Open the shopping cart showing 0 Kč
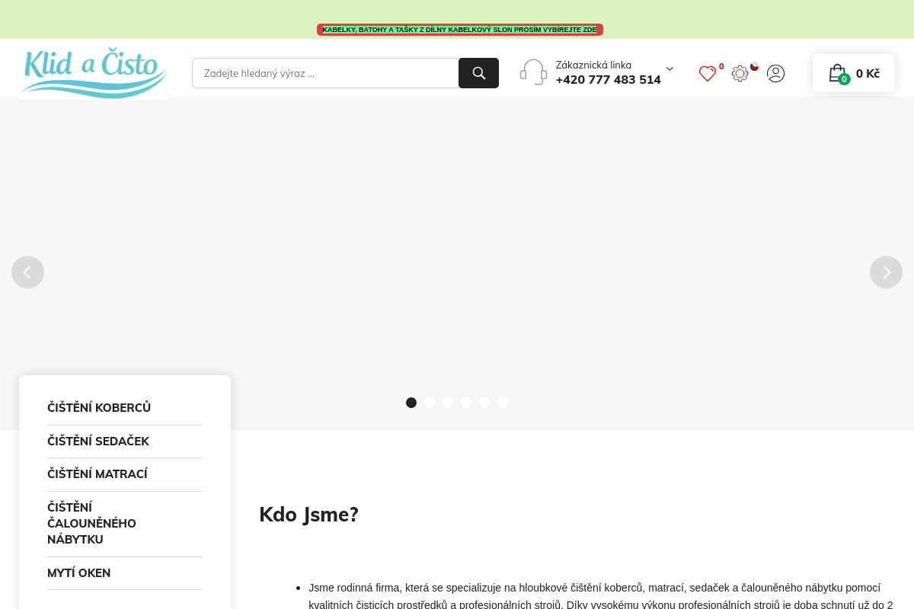The image size is (914, 609). (853, 73)
